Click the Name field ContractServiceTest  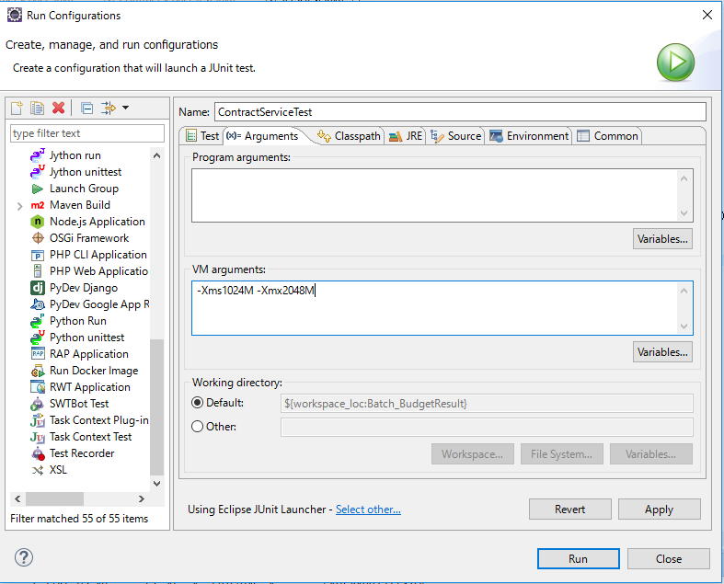460,112
